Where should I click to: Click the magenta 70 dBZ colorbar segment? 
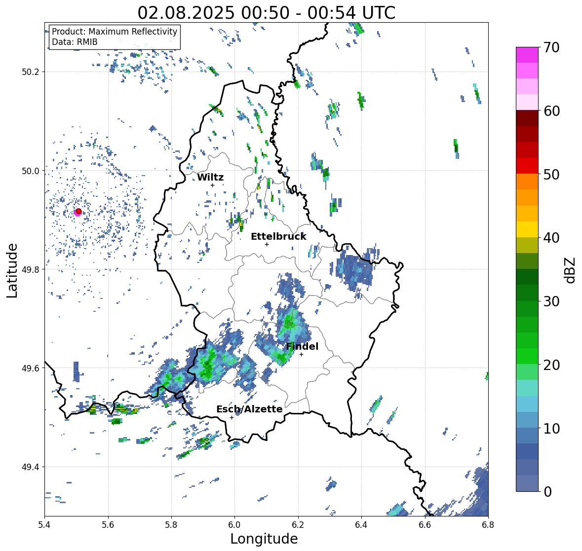(x=527, y=55)
